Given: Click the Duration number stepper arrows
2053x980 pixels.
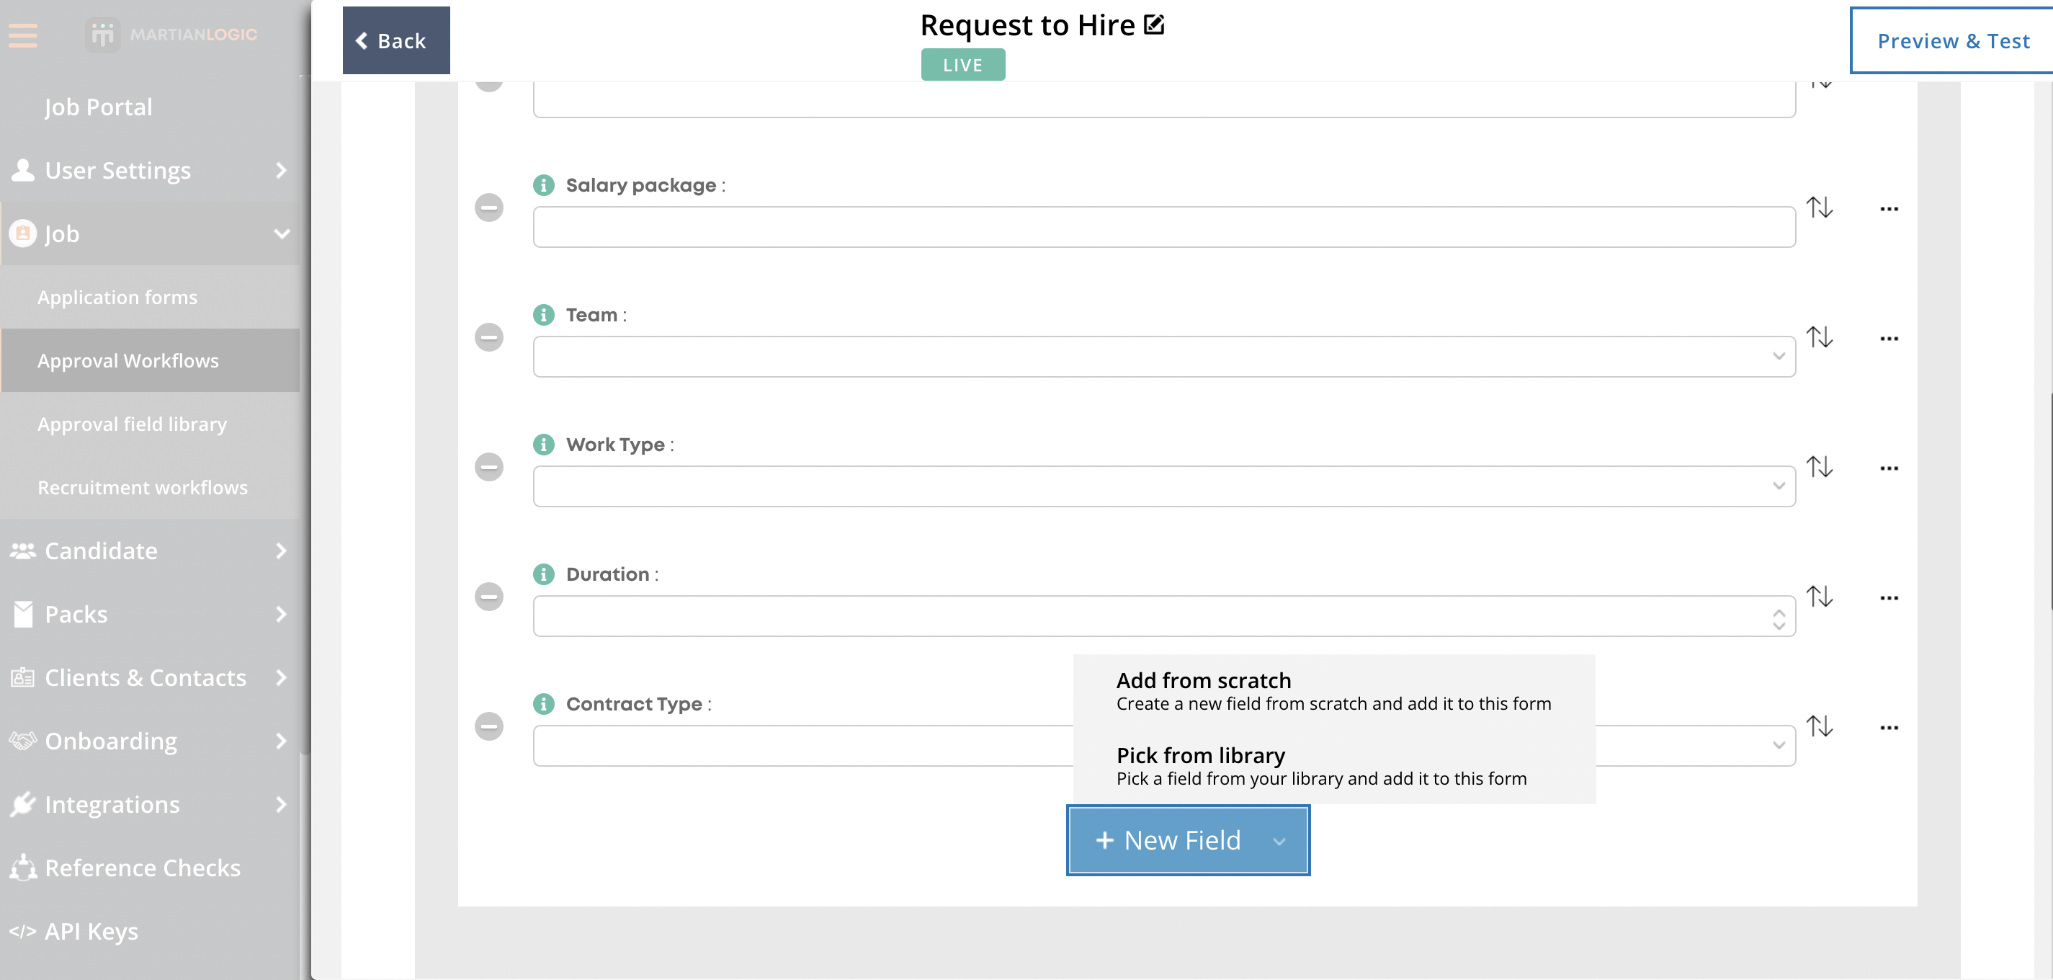Looking at the screenshot, I should point(1778,619).
